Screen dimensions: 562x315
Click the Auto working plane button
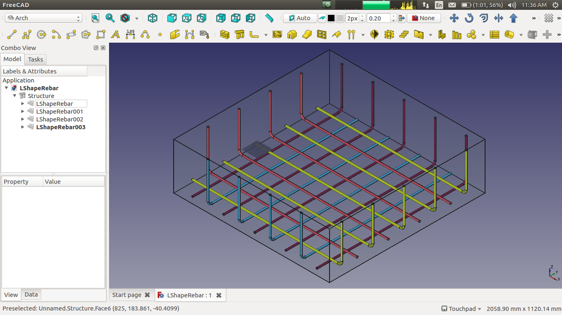(300, 18)
